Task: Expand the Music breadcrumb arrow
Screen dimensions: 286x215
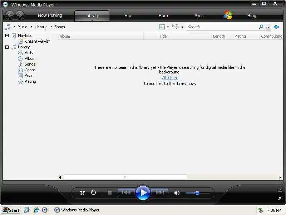Action: [14, 27]
